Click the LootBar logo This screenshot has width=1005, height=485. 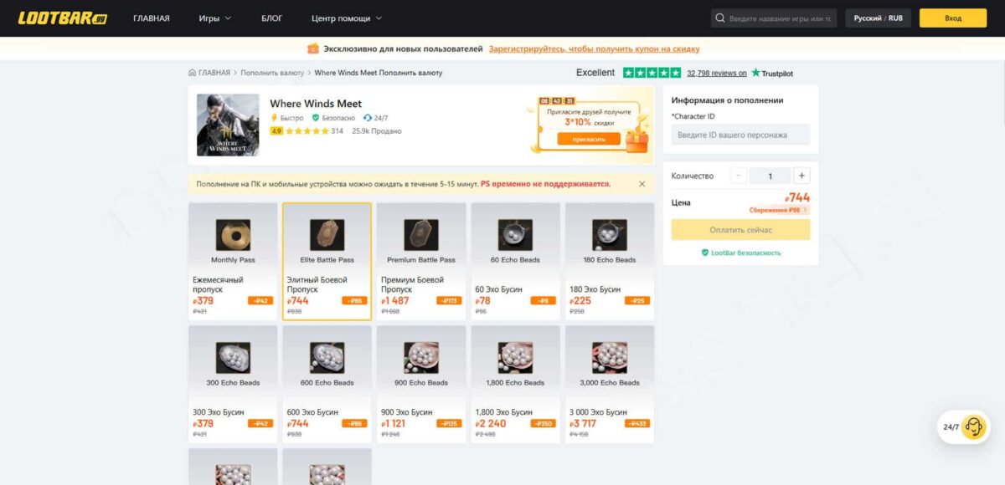pos(63,18)
